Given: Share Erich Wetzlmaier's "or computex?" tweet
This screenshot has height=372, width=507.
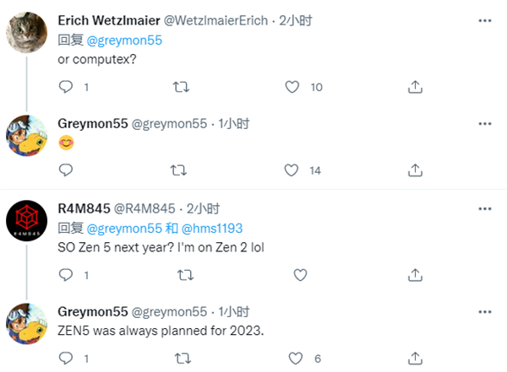Looking at the screenshot, I should click(415, 86).
